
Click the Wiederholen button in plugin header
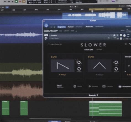pyautogui.click(x=99, y=27)
